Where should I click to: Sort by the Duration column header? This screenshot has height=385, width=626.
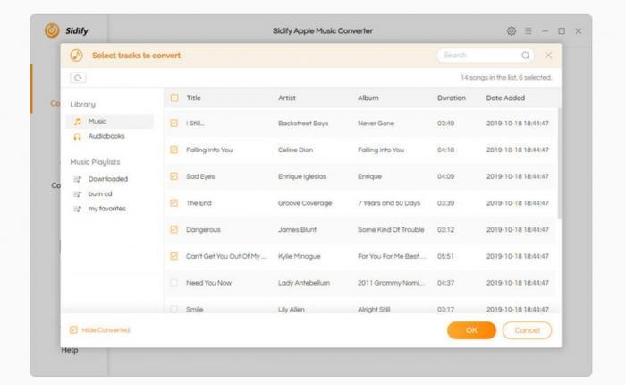point(452,98)
